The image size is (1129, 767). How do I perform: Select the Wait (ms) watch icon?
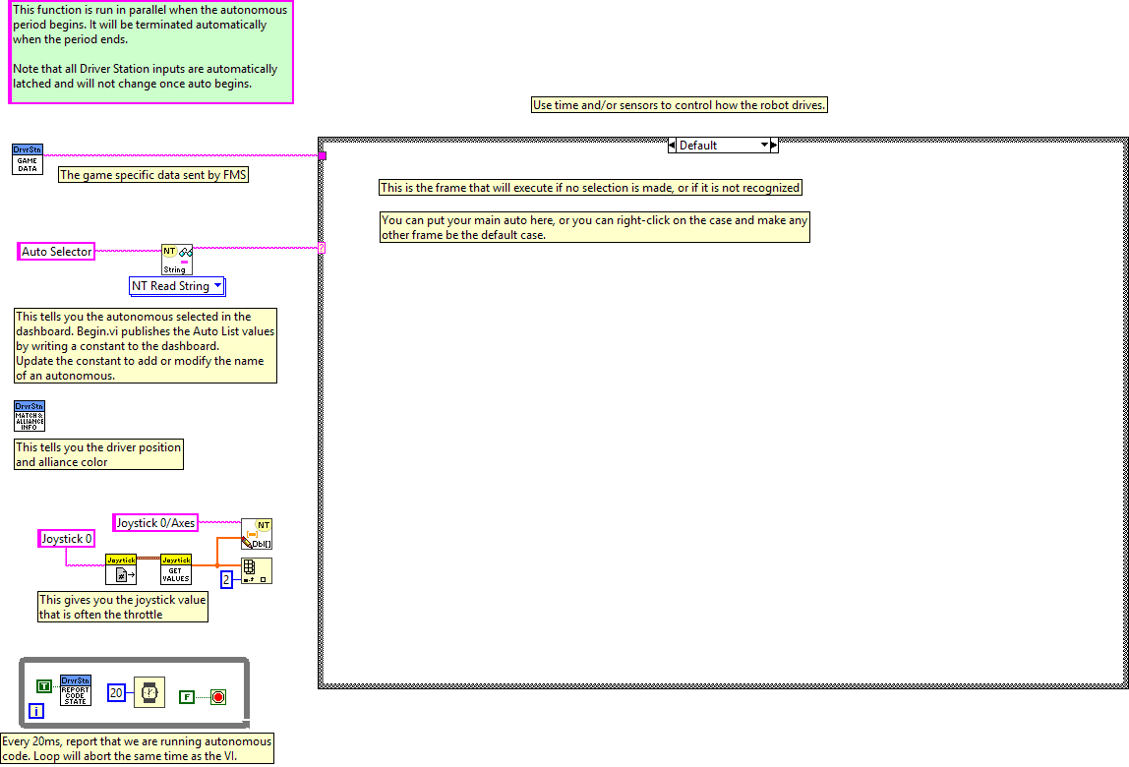point(149,691)
